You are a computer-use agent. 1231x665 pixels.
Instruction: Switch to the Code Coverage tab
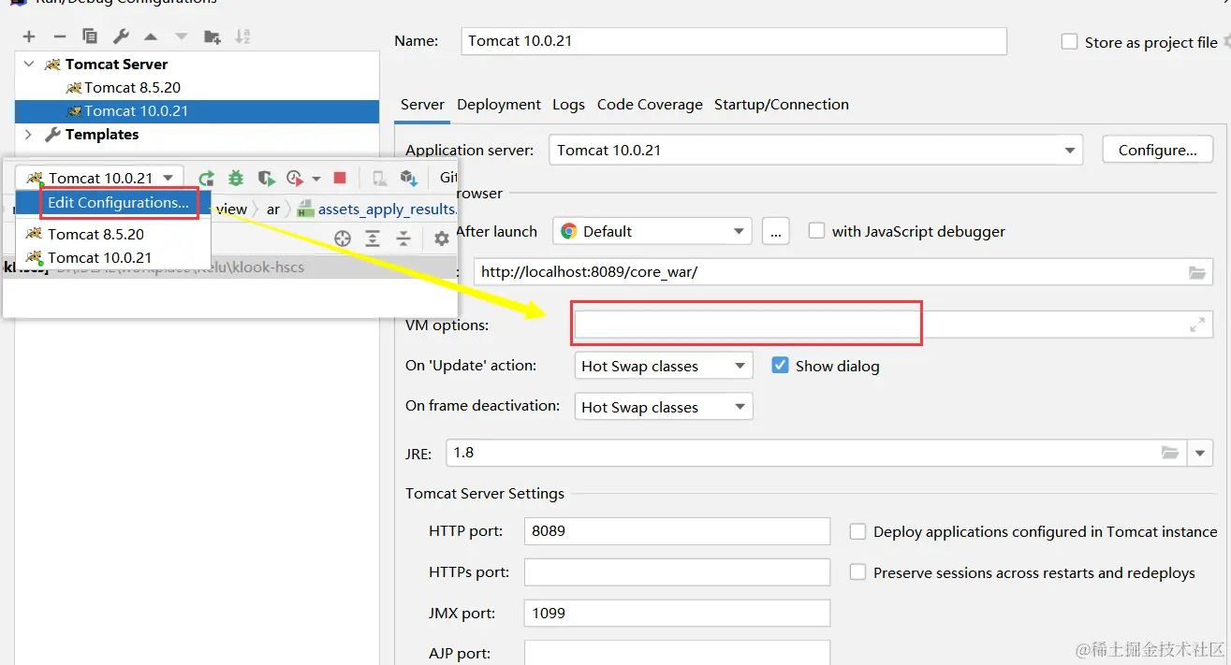[x=650, y=105]
